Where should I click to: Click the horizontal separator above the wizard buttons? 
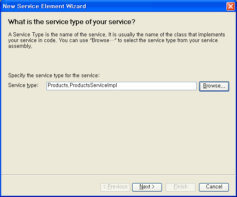point(118,175)
